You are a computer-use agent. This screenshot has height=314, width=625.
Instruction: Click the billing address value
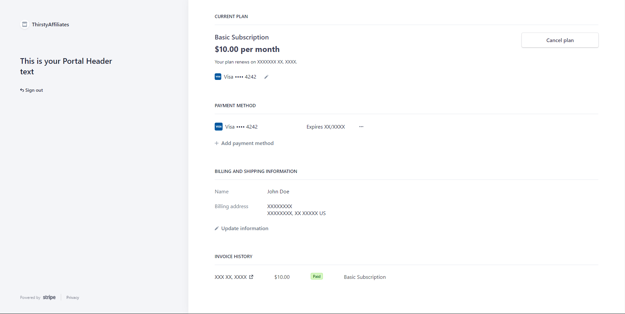[297, 210]
